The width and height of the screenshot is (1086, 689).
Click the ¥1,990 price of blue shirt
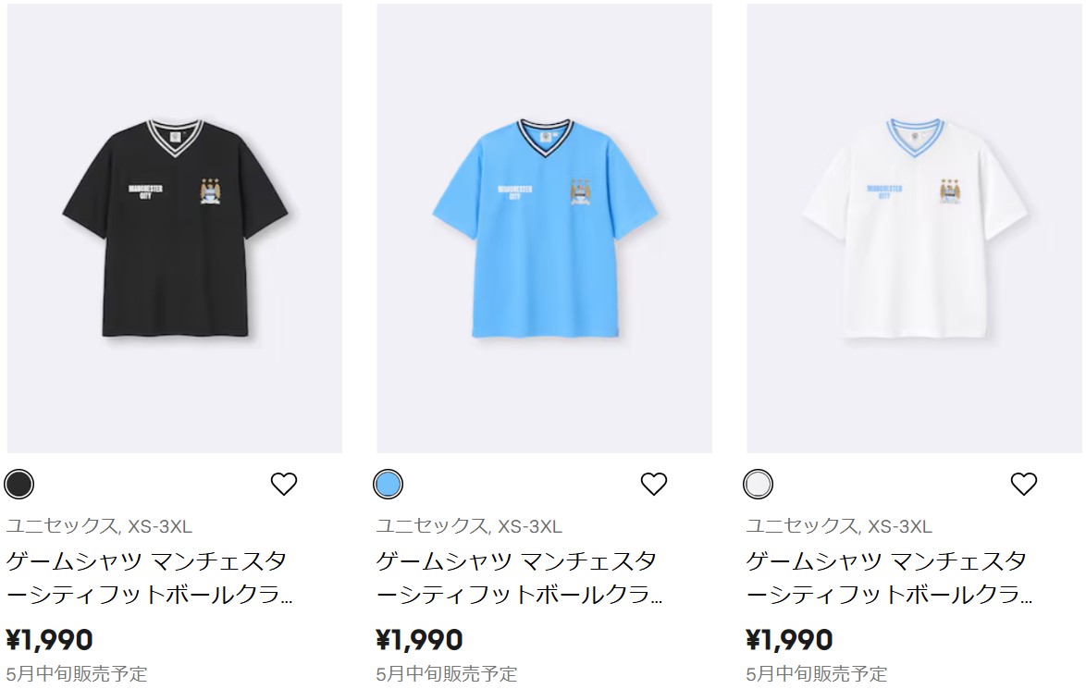tap(419, 640)
